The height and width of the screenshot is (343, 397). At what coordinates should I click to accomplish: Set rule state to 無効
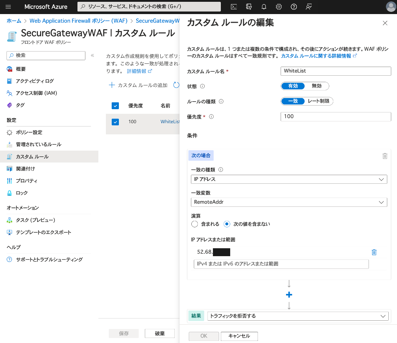317,86
